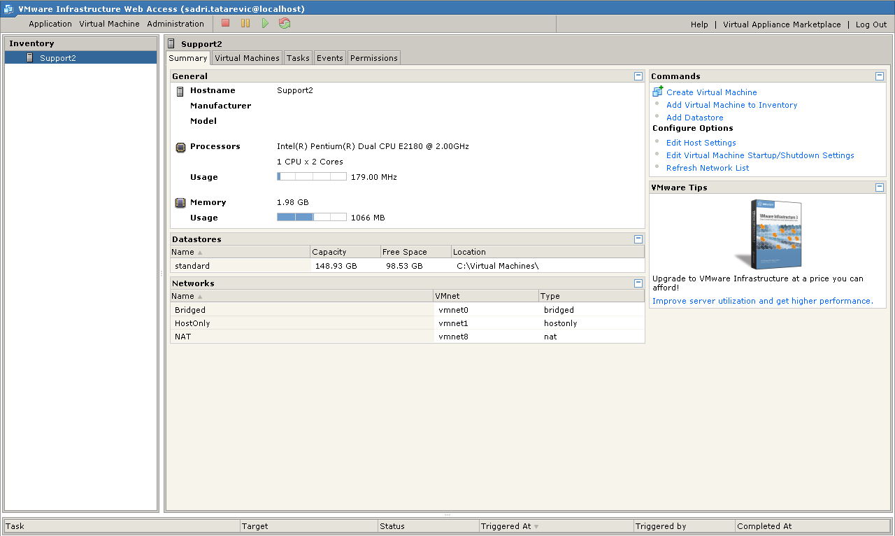
Task: Click the Log Out link
Action: coord(871,24)
